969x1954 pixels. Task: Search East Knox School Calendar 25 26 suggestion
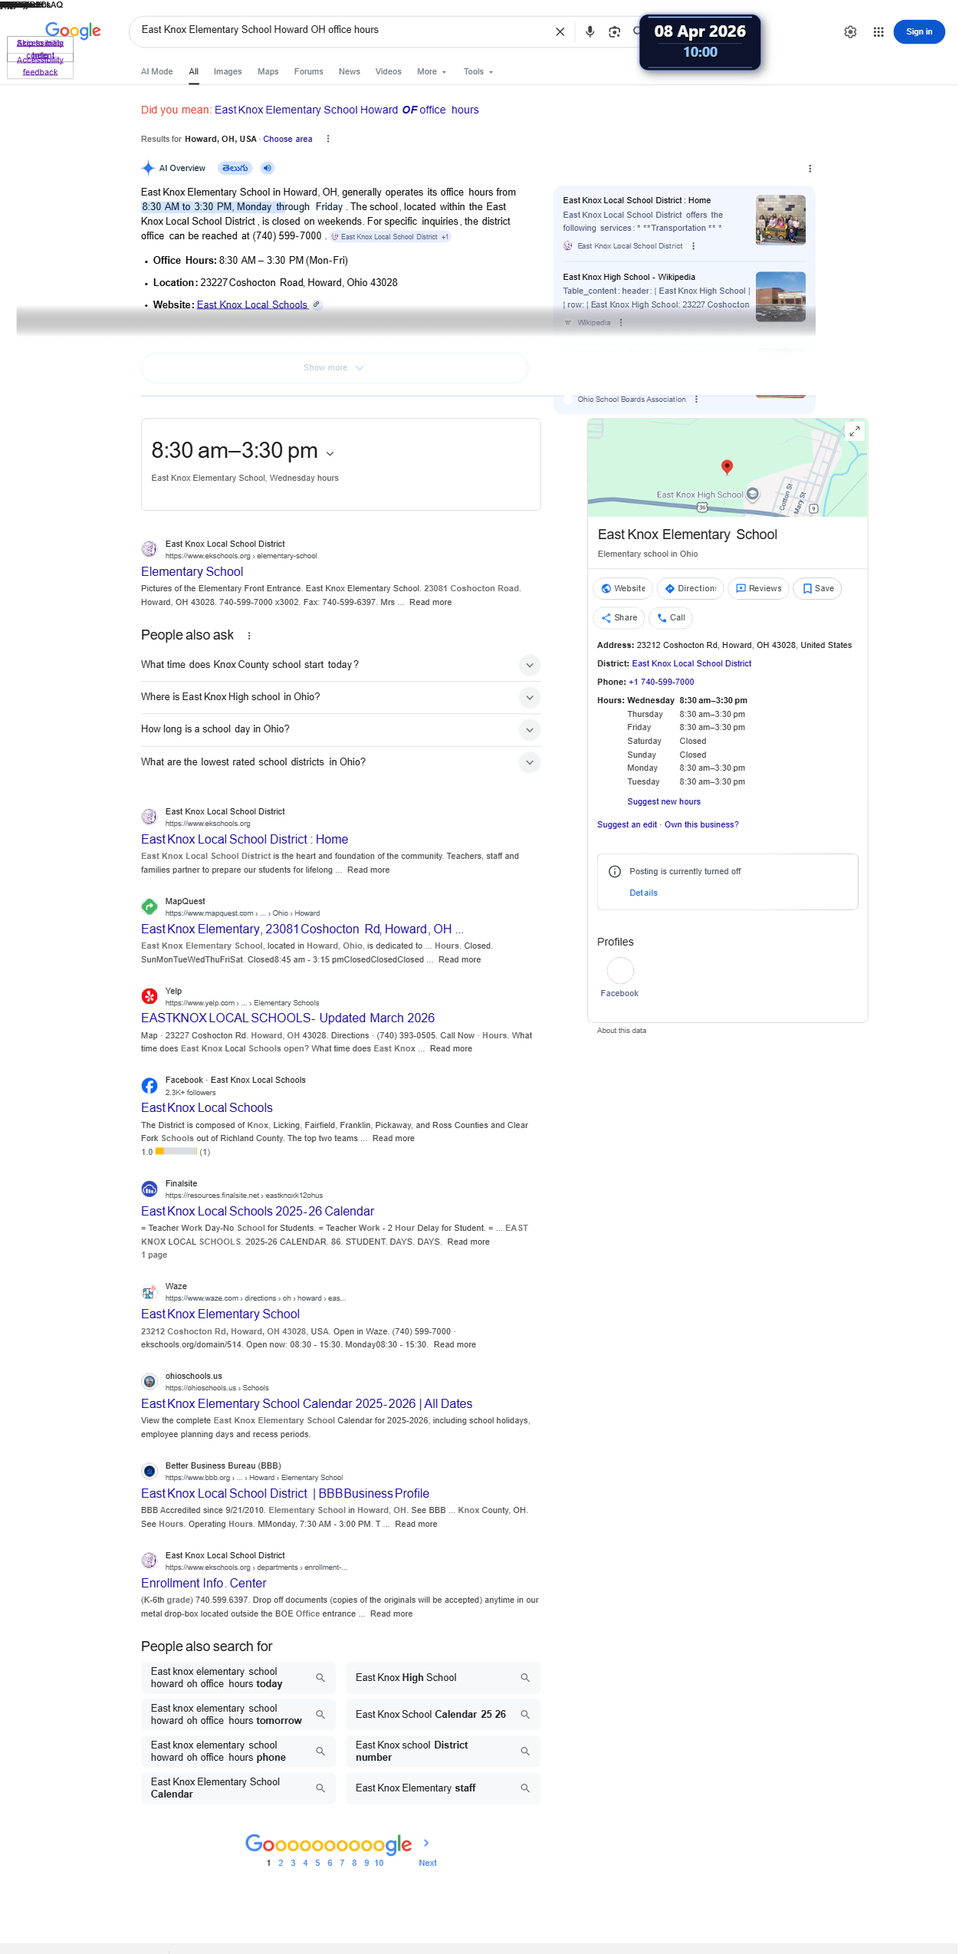[443, 1714]
